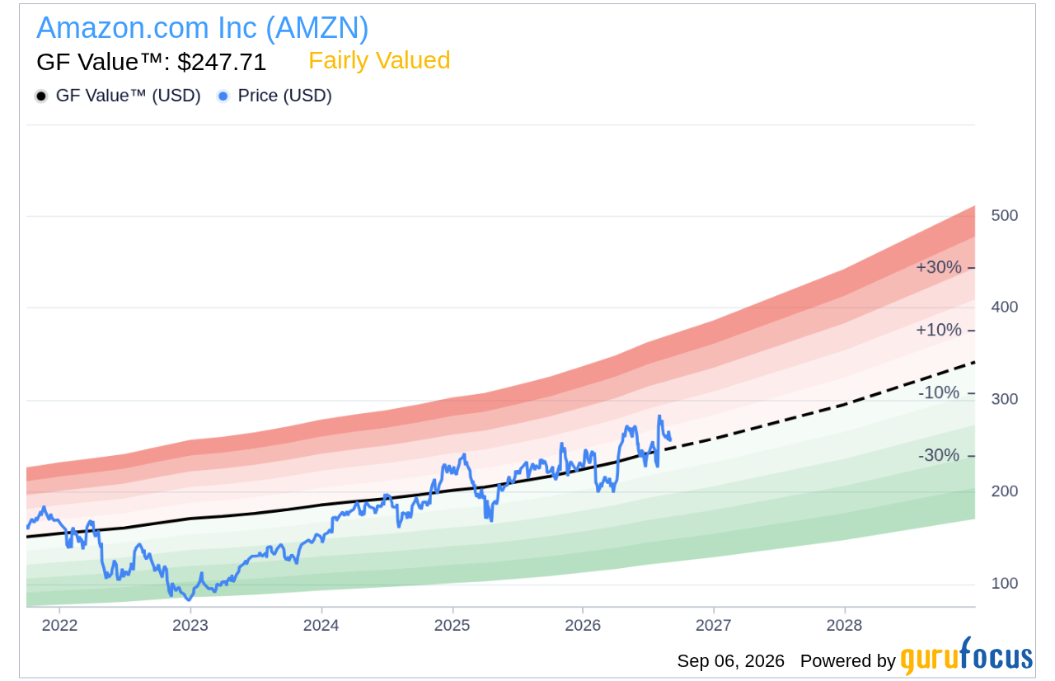Open the Amazon.com Inc (AMZN) title link

coord(203,28)
